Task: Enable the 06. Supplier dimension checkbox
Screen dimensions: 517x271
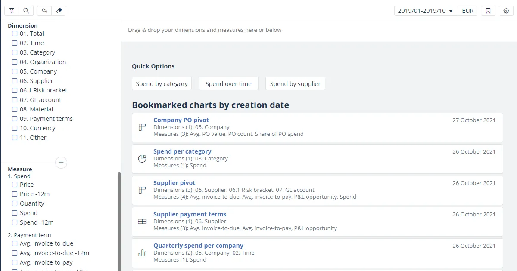Action: 15,81
